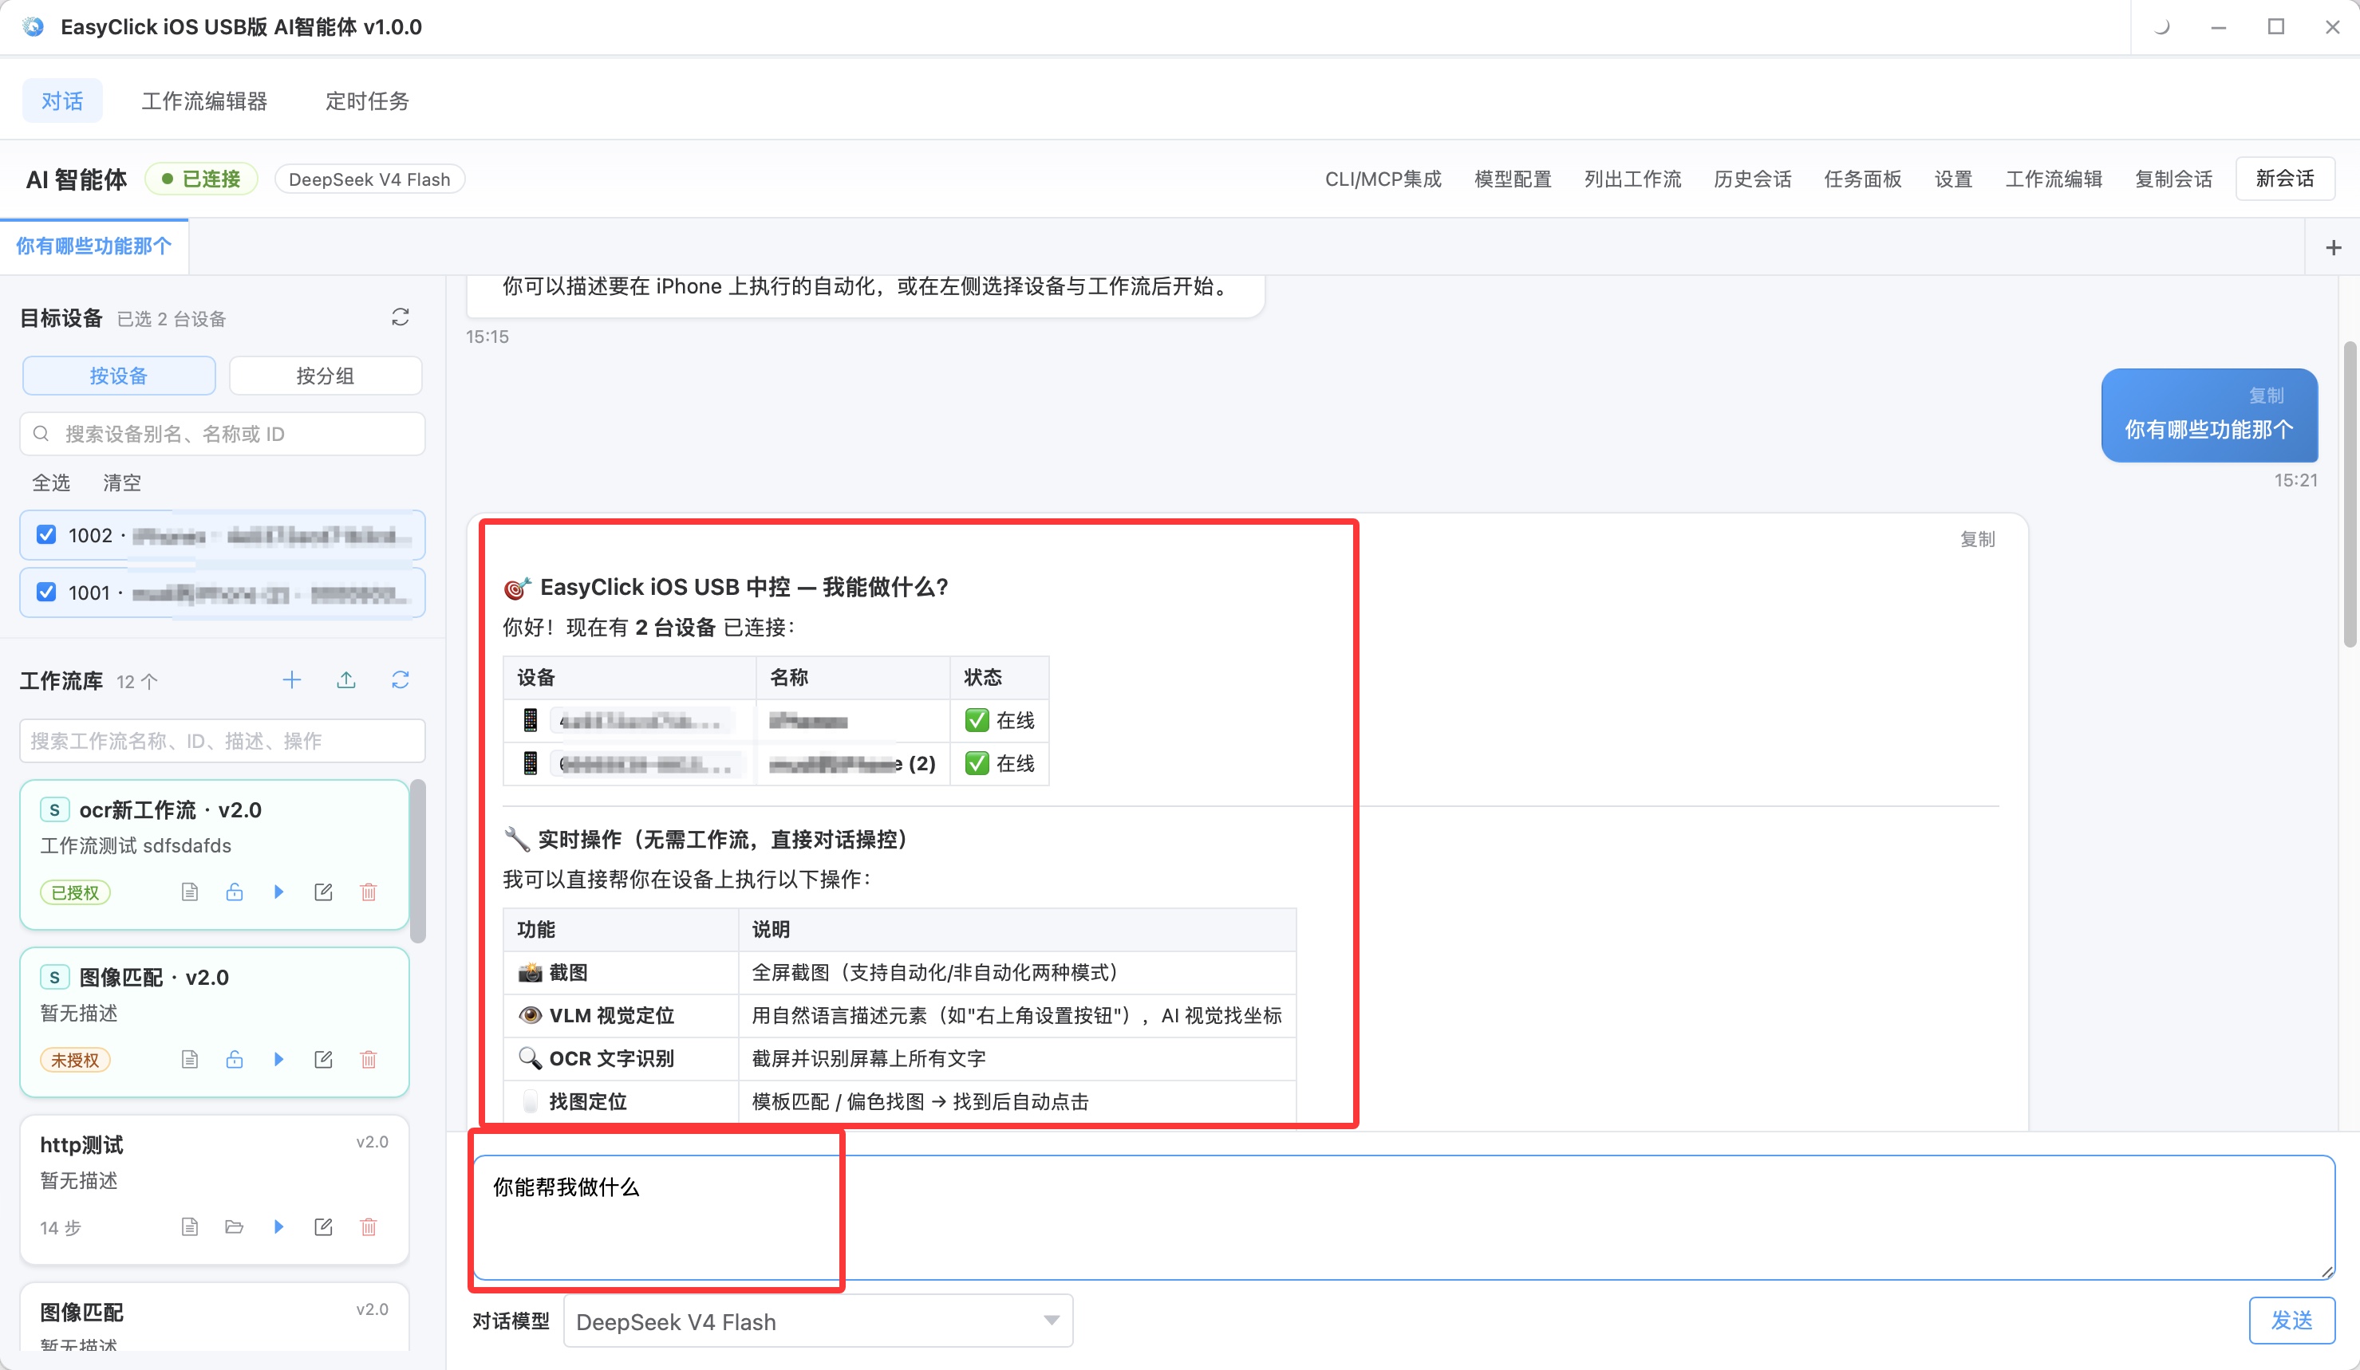This screenshot has width=2360, height=1370.
Task: Send the message with 发送 button
Action: [x=2291, y=1321]
